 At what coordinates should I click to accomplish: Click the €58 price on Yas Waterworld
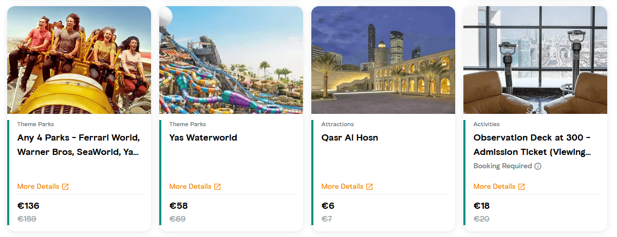click(x=178, y=206)
